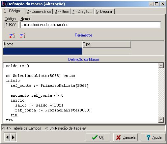
Task: Open the 2 - Comentários tab
Action: pos(39,12)
